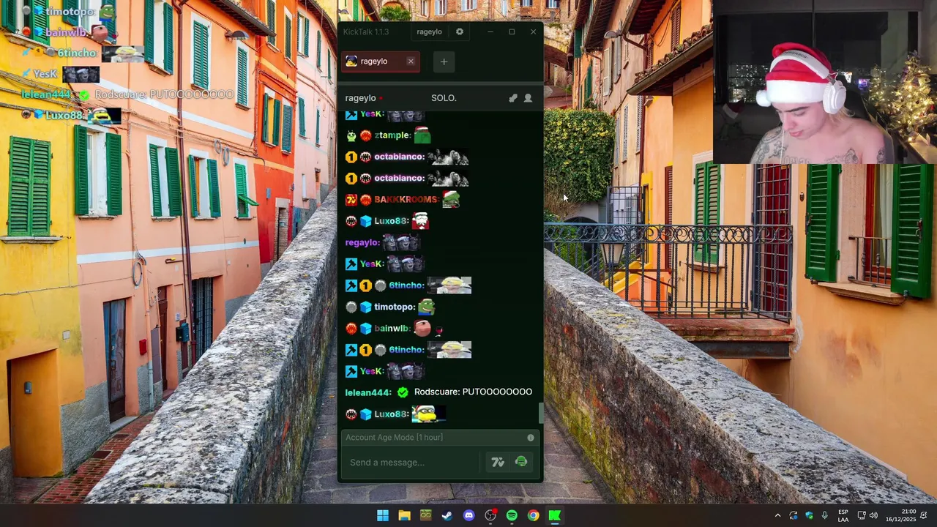This screenshot has height=527, width=937.
Task: Open Discord from taskbar
Action: coord(468,516)
